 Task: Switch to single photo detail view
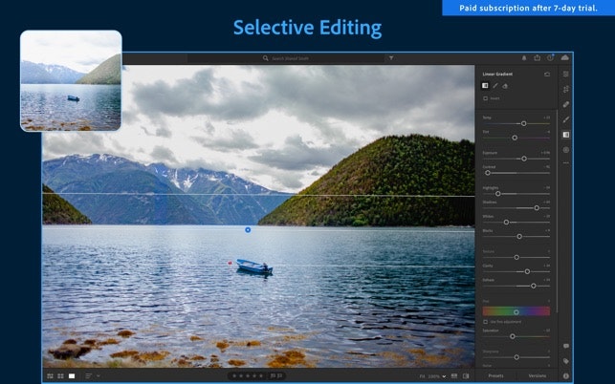(72, 376)
